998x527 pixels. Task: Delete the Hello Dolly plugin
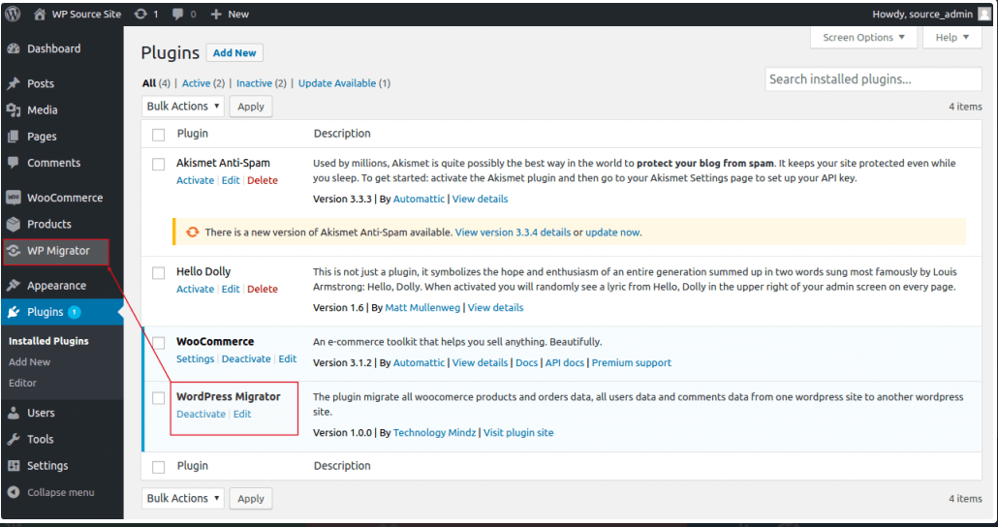pyautogui.click(x=263, y=290)
